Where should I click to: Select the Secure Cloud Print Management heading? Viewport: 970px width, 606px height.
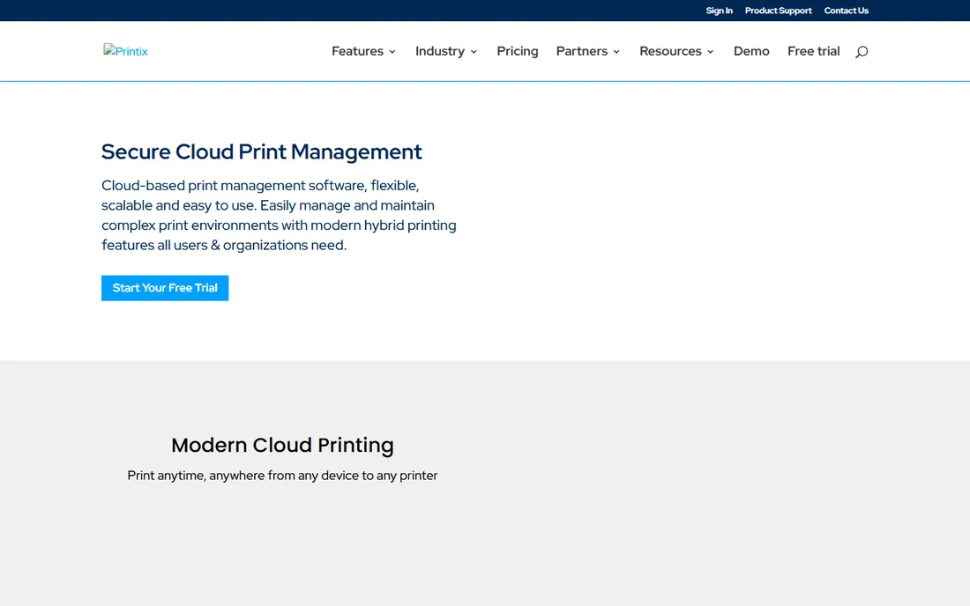pos(262,152)
